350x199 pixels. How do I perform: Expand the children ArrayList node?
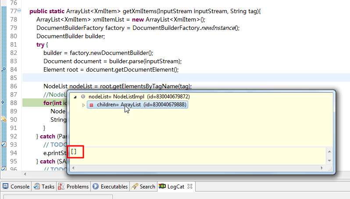pos(83,105)
